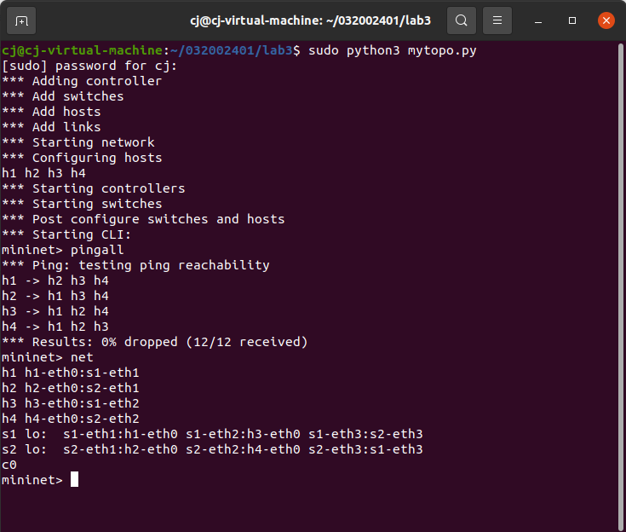Click the 'sudo python3 mytopo.py' command text
This screenshot has height=532, width=626.
click(392, 50)
